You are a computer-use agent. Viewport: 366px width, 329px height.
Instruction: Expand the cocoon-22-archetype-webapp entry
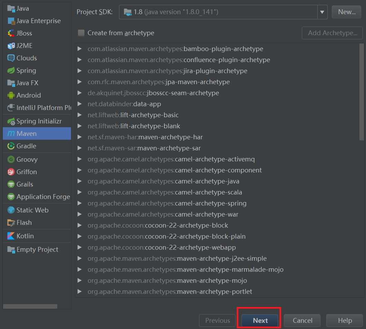[x=80, y=247]
